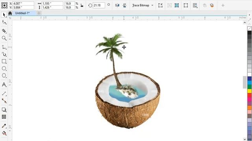Select the Polygon tool
The image size is (252, 141).
(x=4, y=76)
